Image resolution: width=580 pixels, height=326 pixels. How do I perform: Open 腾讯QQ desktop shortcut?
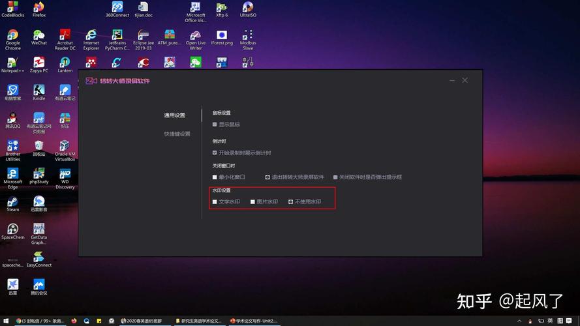pyautogui.click(x=13, y=121)
